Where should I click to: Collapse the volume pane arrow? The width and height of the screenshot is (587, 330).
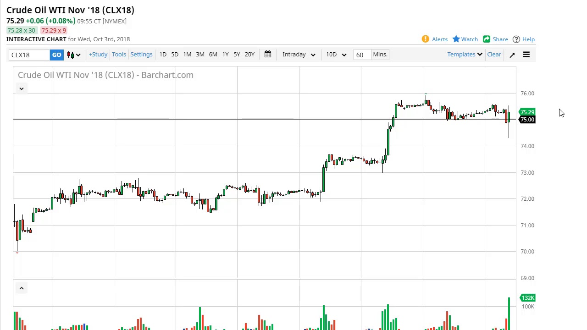pos(21,288)
